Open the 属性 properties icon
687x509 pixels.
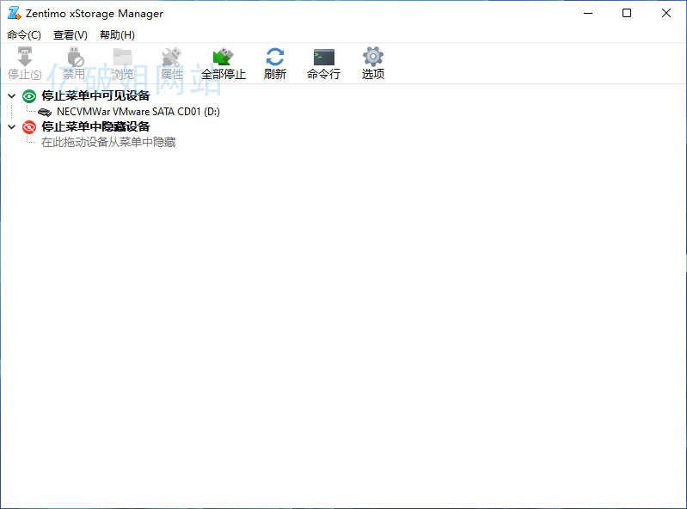(x=171, y=57)
